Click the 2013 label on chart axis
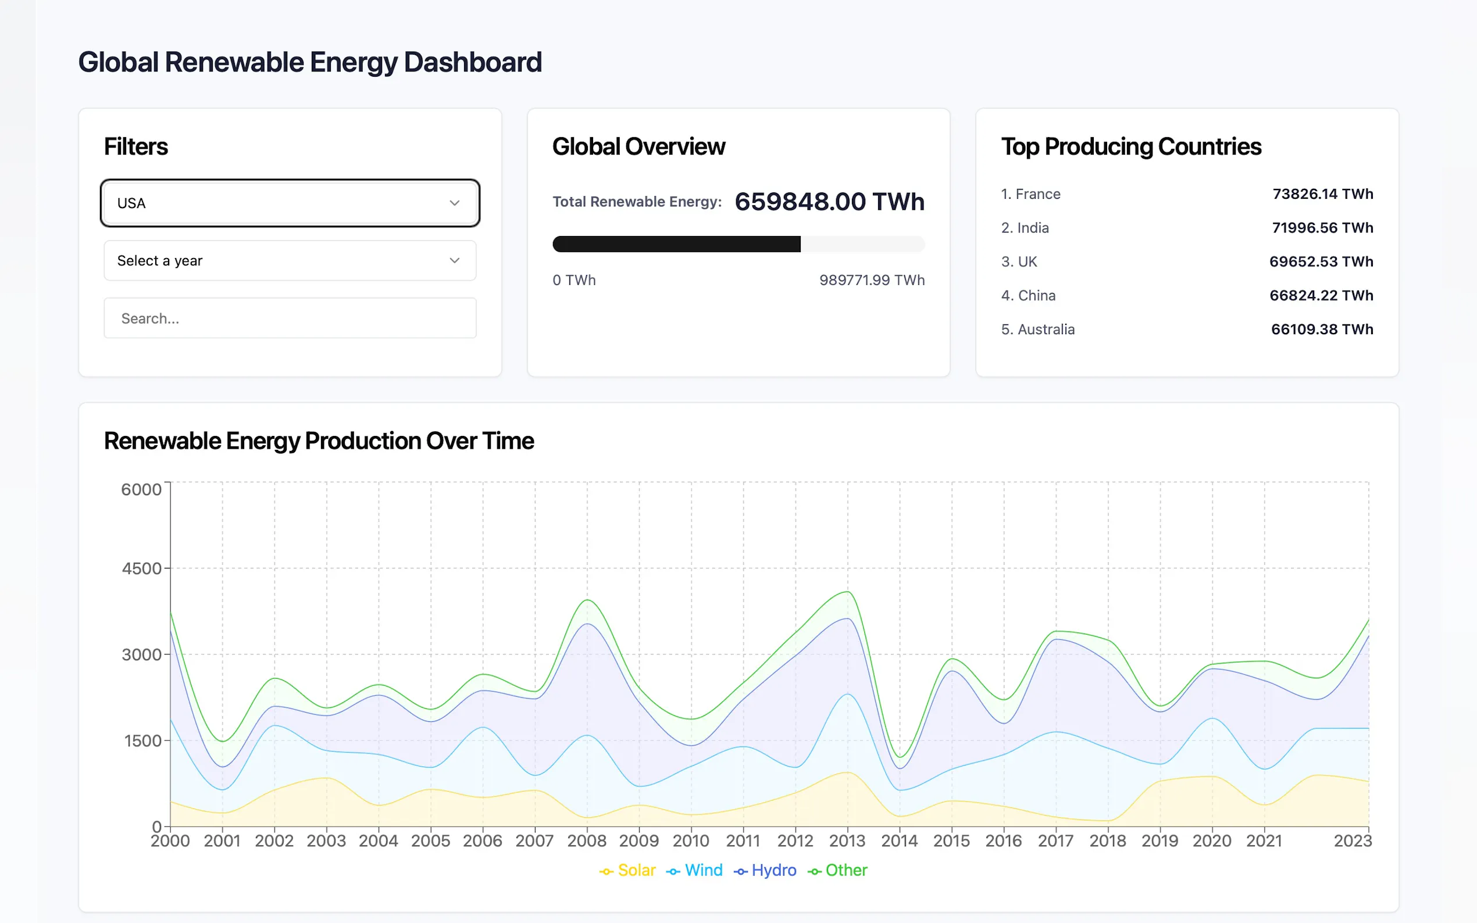Screen dimensions: 1477x923 tap(847, 841)
